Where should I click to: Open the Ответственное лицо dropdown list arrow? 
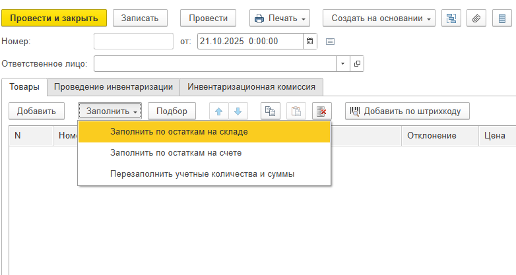[x=343, y=63]
